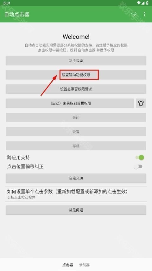The height and width of the screenshot is (271, 152).
Task: Open the three-dot overflow menu
Action: 144,14
